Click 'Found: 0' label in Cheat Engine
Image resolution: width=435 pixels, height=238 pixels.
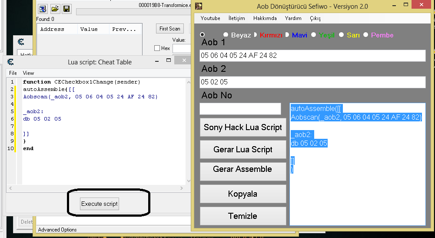click(45, 19)
